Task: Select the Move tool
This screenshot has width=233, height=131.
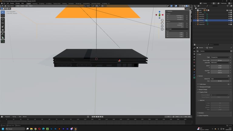Action: [x=3, y=20]
